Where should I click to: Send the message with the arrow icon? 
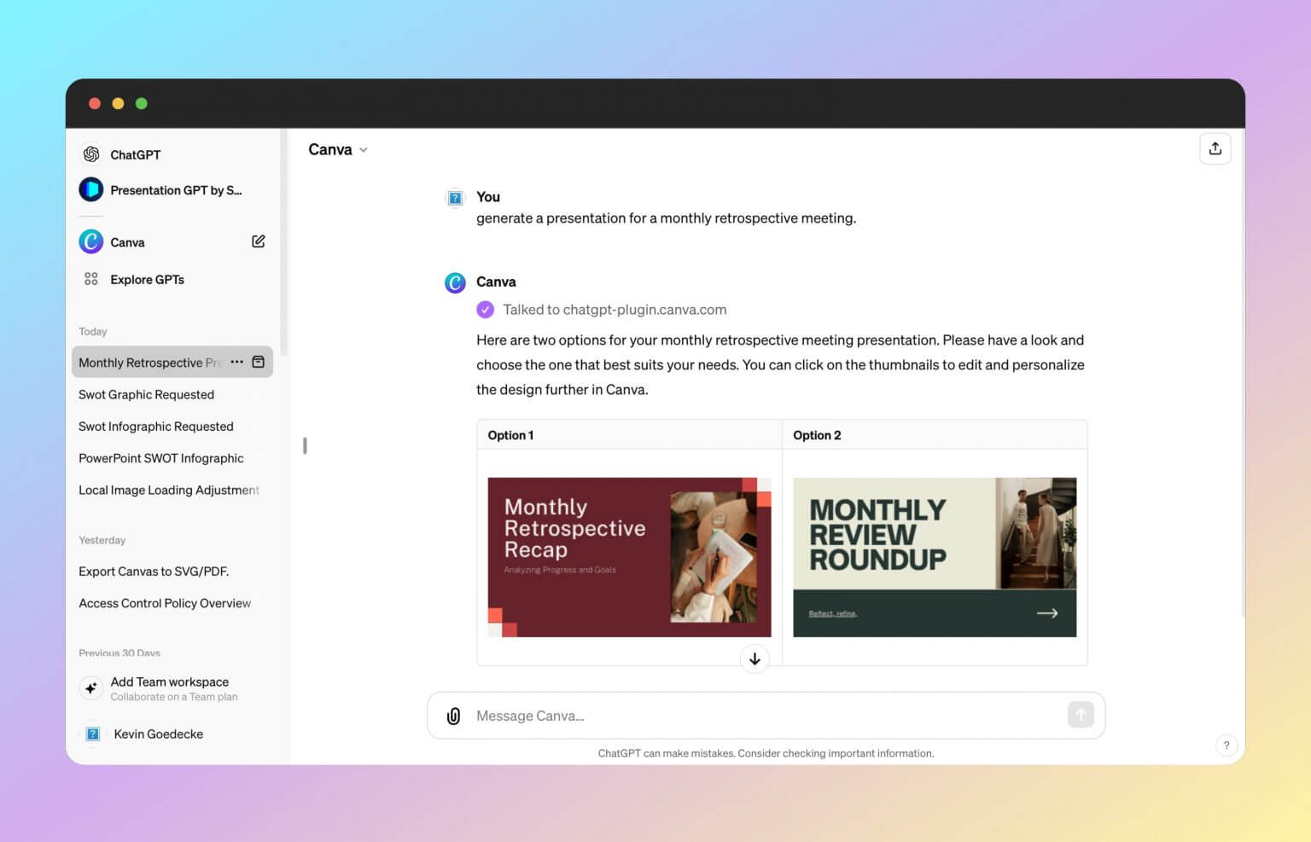(1080, 715)
